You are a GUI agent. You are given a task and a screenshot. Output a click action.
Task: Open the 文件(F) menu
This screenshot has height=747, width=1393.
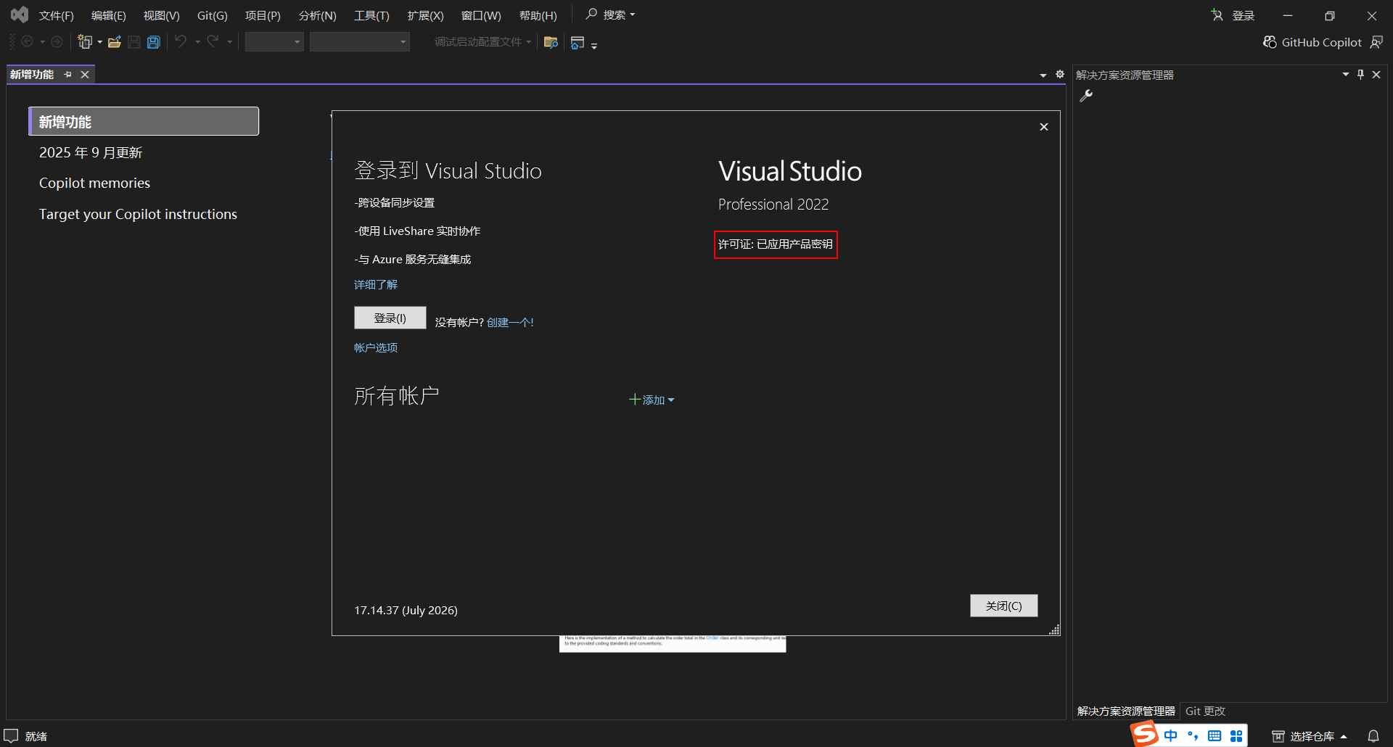pos(57,15)
